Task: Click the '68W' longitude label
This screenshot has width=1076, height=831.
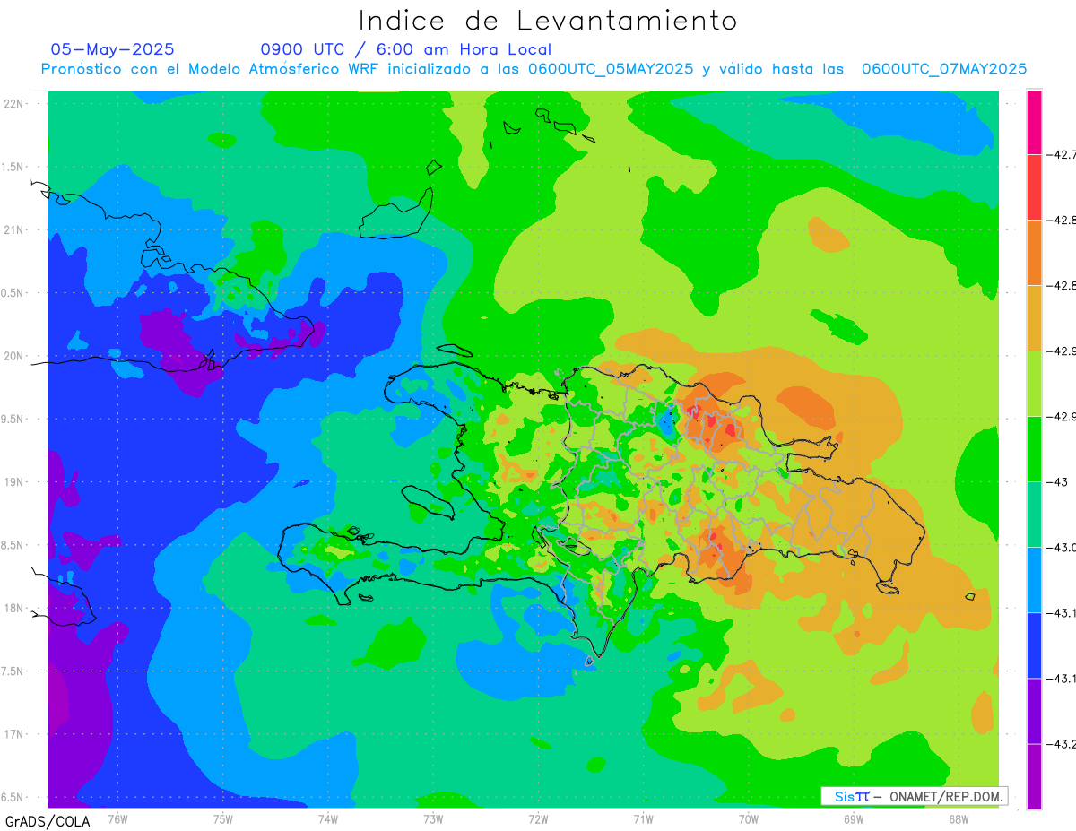Action: tap(958, 818)
